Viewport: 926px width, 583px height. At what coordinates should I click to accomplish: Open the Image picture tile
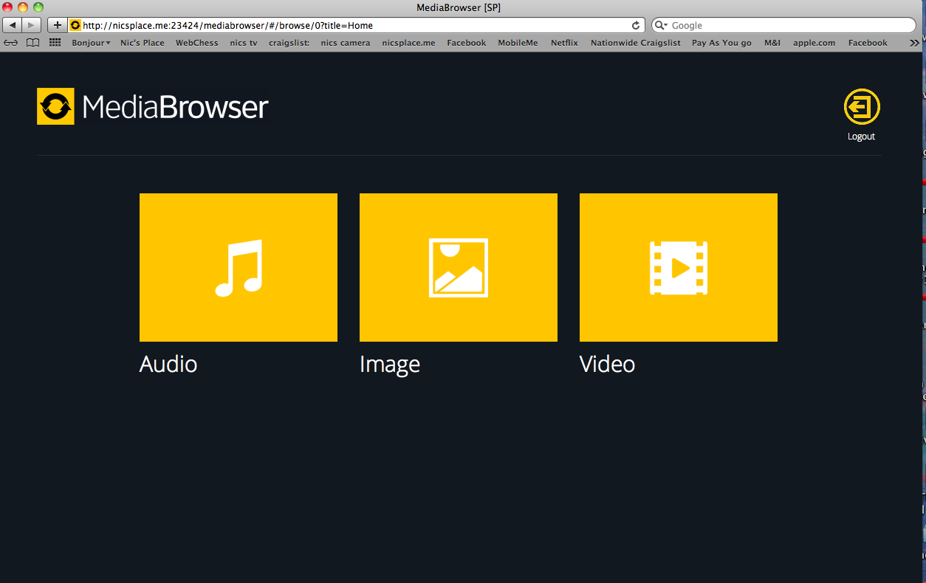[x=458, y=267]
